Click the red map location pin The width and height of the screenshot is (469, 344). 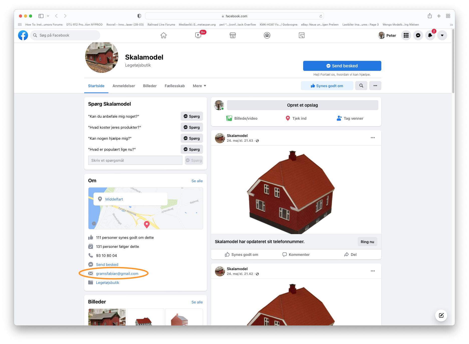(147, 224)
